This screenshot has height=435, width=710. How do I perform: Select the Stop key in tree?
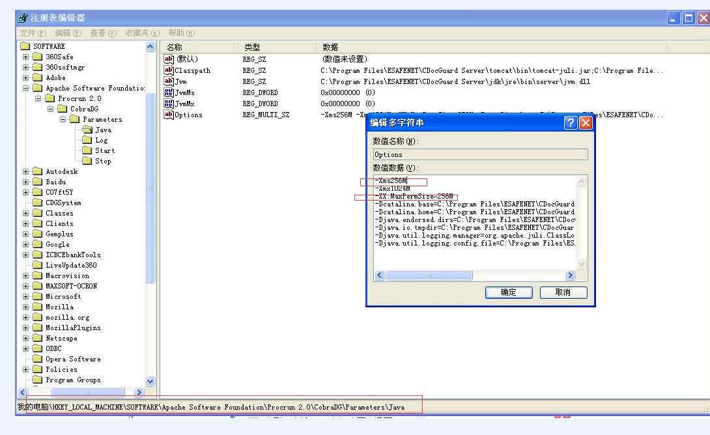pos(103,161)
